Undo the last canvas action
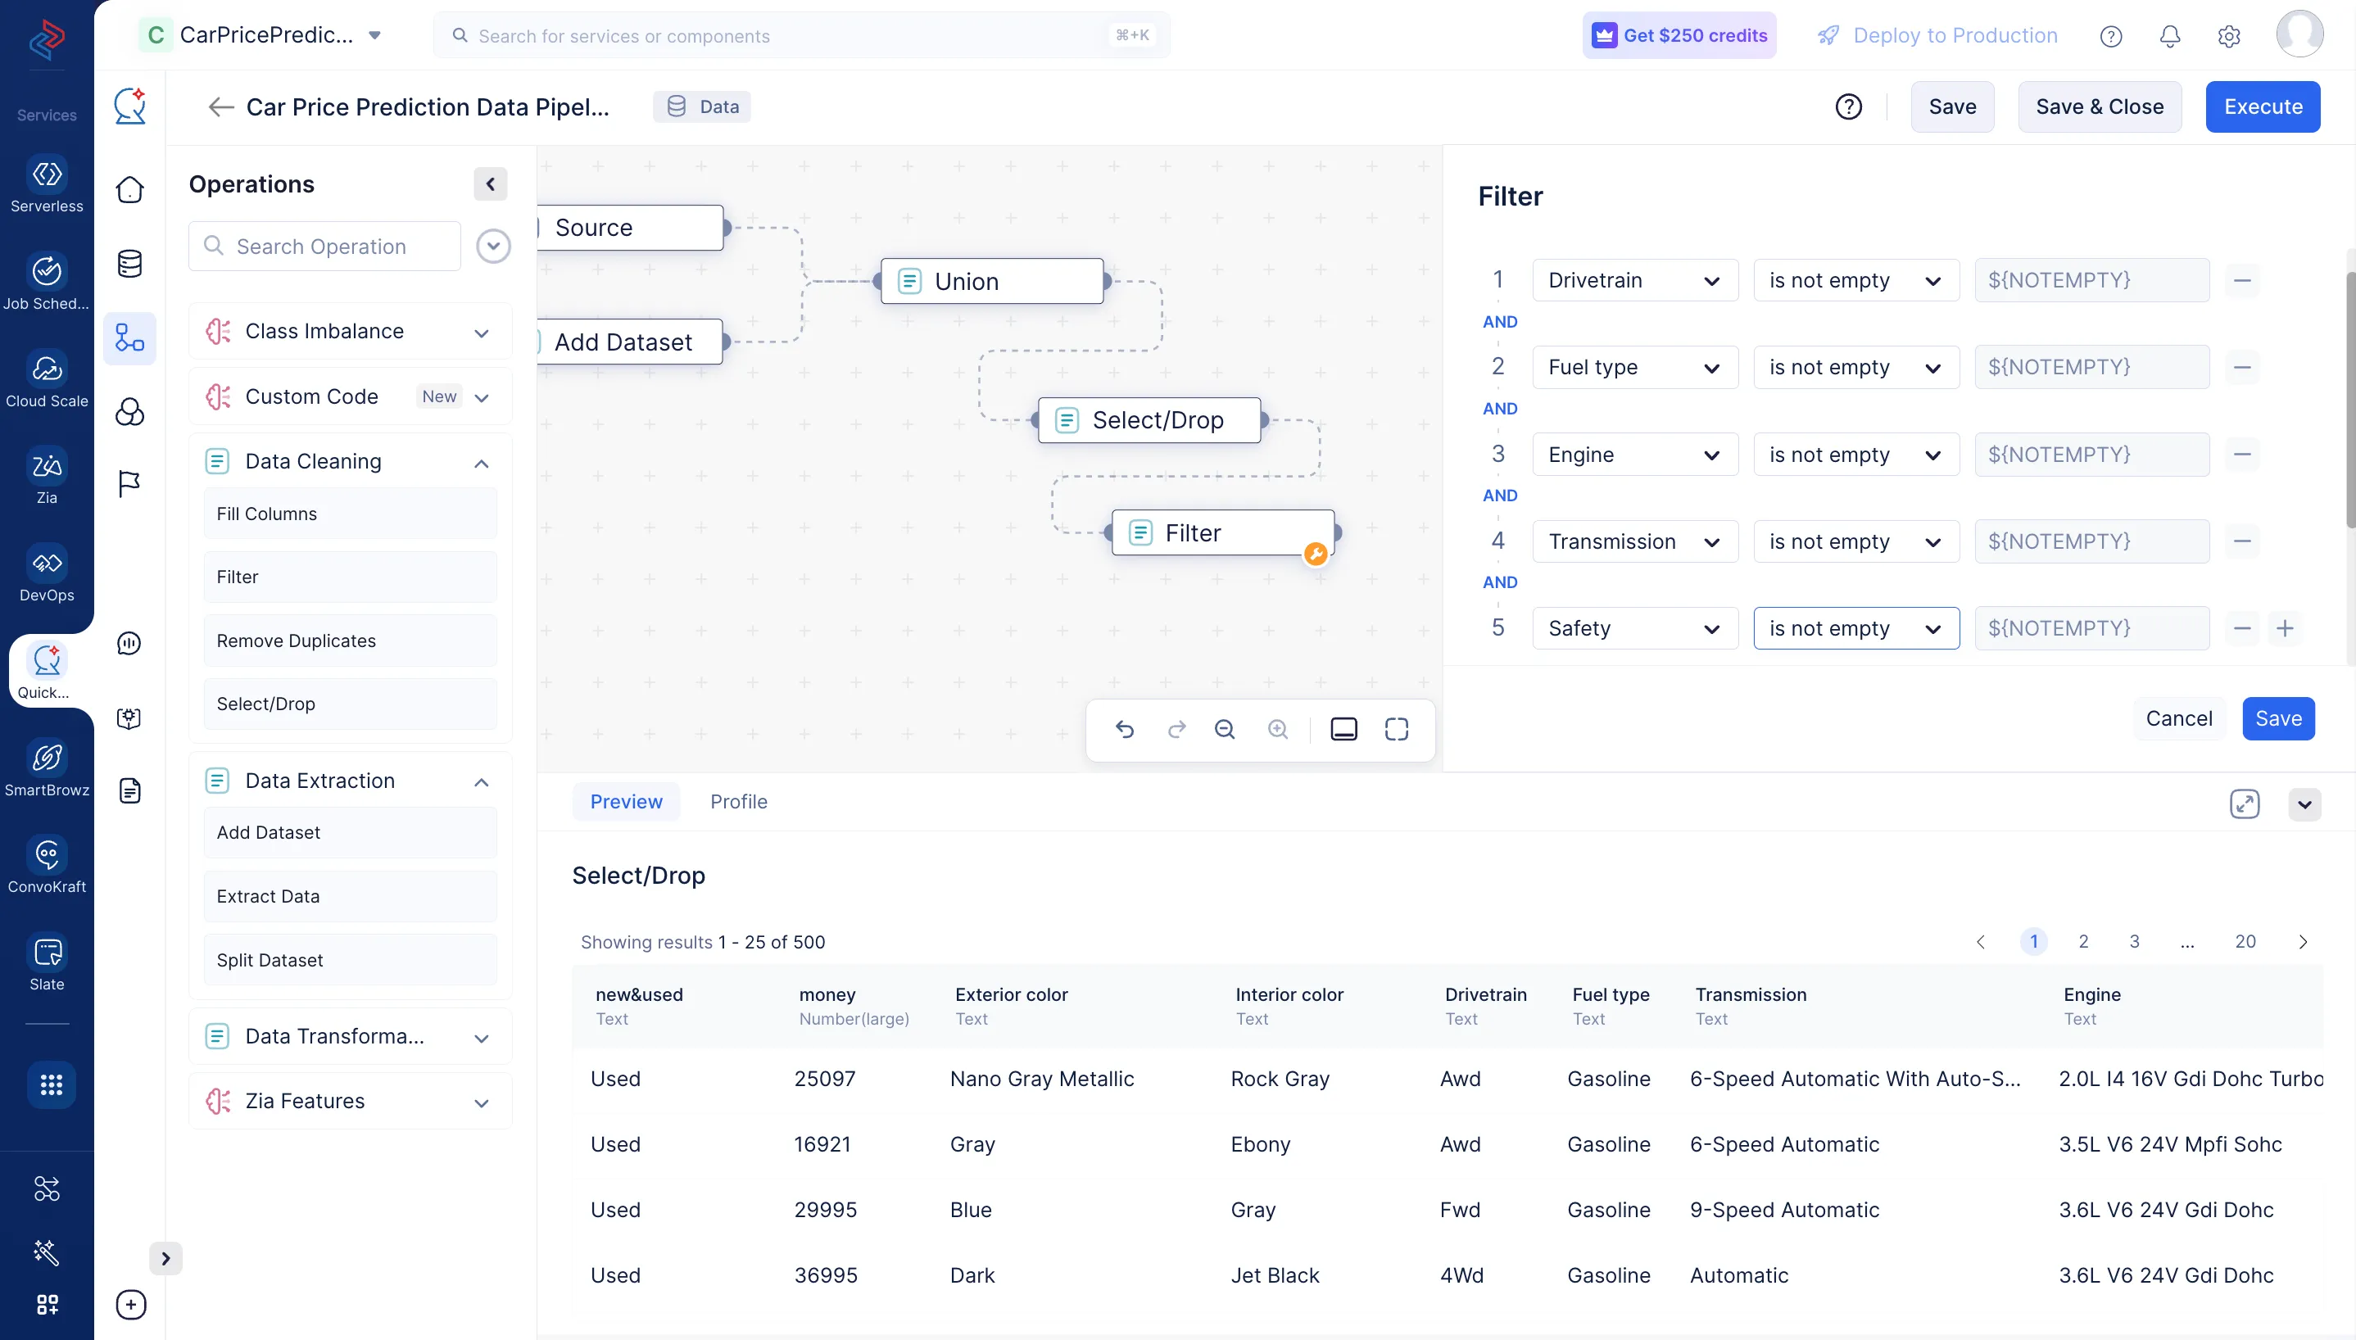2356x1340 pixels. pyautogui.click(x=1126, y=729)
